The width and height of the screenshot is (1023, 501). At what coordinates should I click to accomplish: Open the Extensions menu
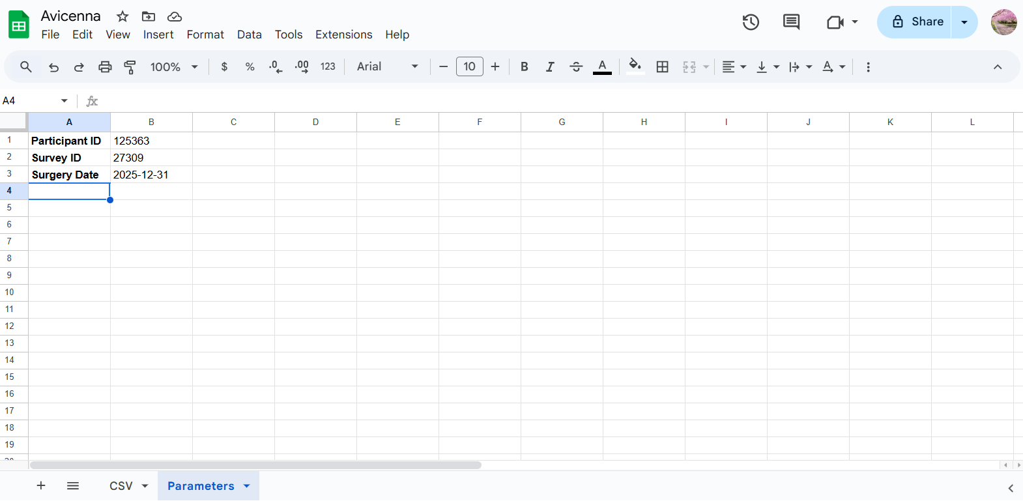tap(343, 35)
